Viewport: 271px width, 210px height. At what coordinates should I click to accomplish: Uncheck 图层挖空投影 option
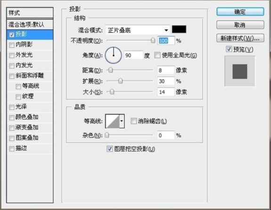109,149
